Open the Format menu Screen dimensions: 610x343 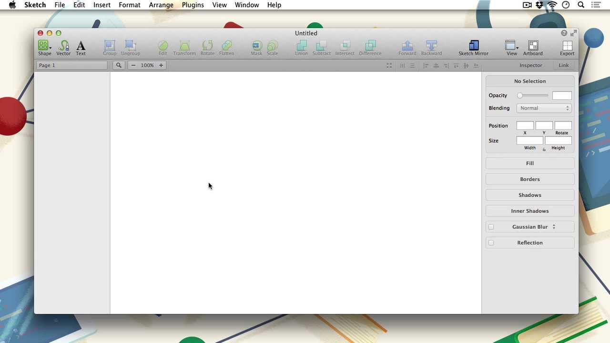tap(130, 5)
